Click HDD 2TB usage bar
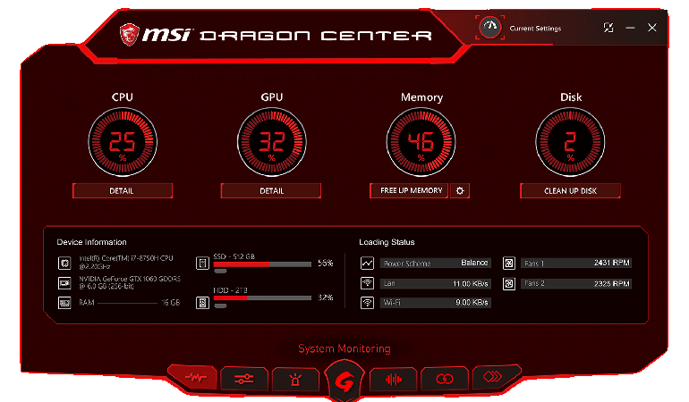Viewport: 689px width, 402px height. pos(262,298)
